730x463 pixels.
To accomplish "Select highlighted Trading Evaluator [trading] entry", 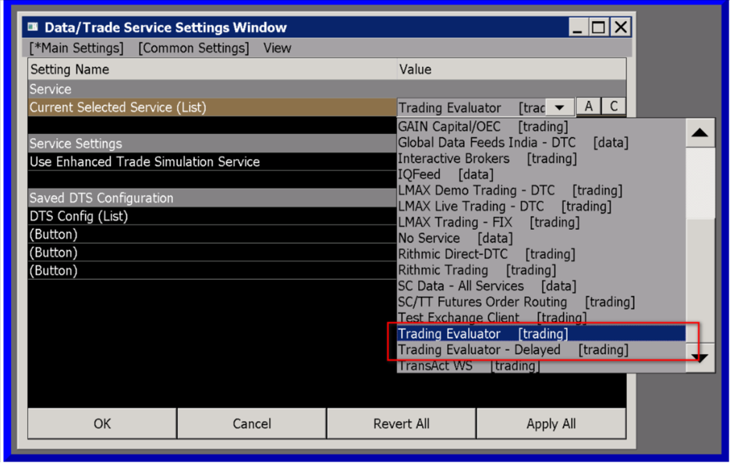I will tap(541, 334).
